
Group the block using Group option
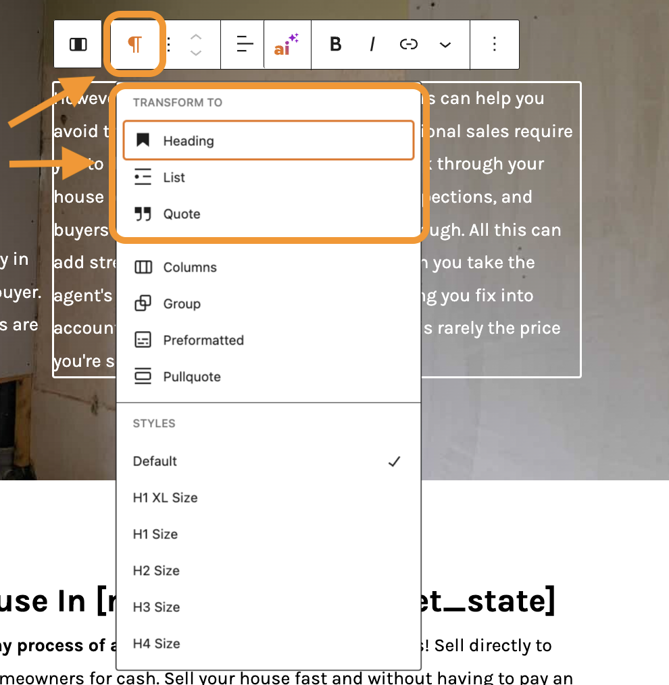[x=181, y=303]
